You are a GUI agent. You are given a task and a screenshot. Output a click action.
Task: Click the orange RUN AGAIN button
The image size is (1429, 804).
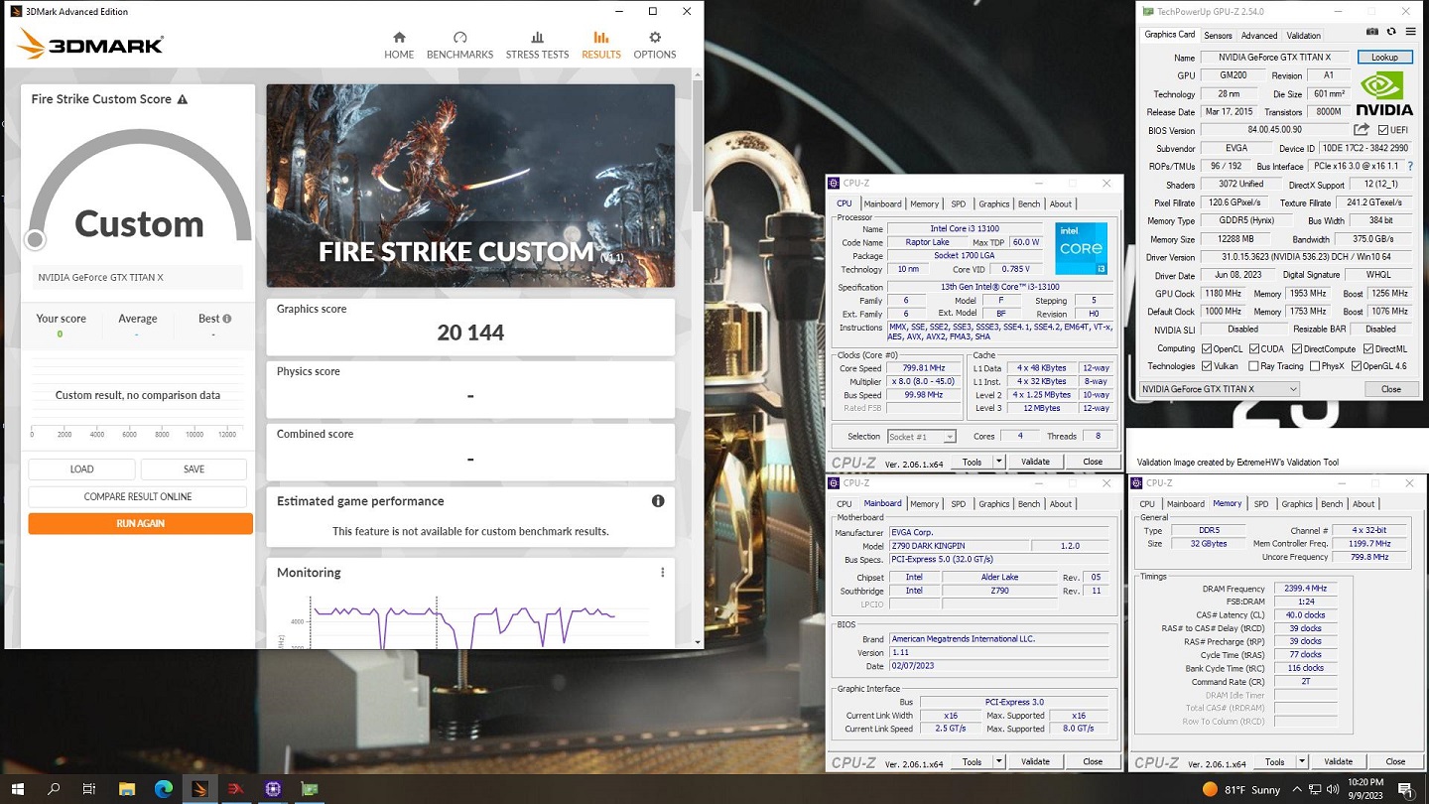tap(140, 523)
